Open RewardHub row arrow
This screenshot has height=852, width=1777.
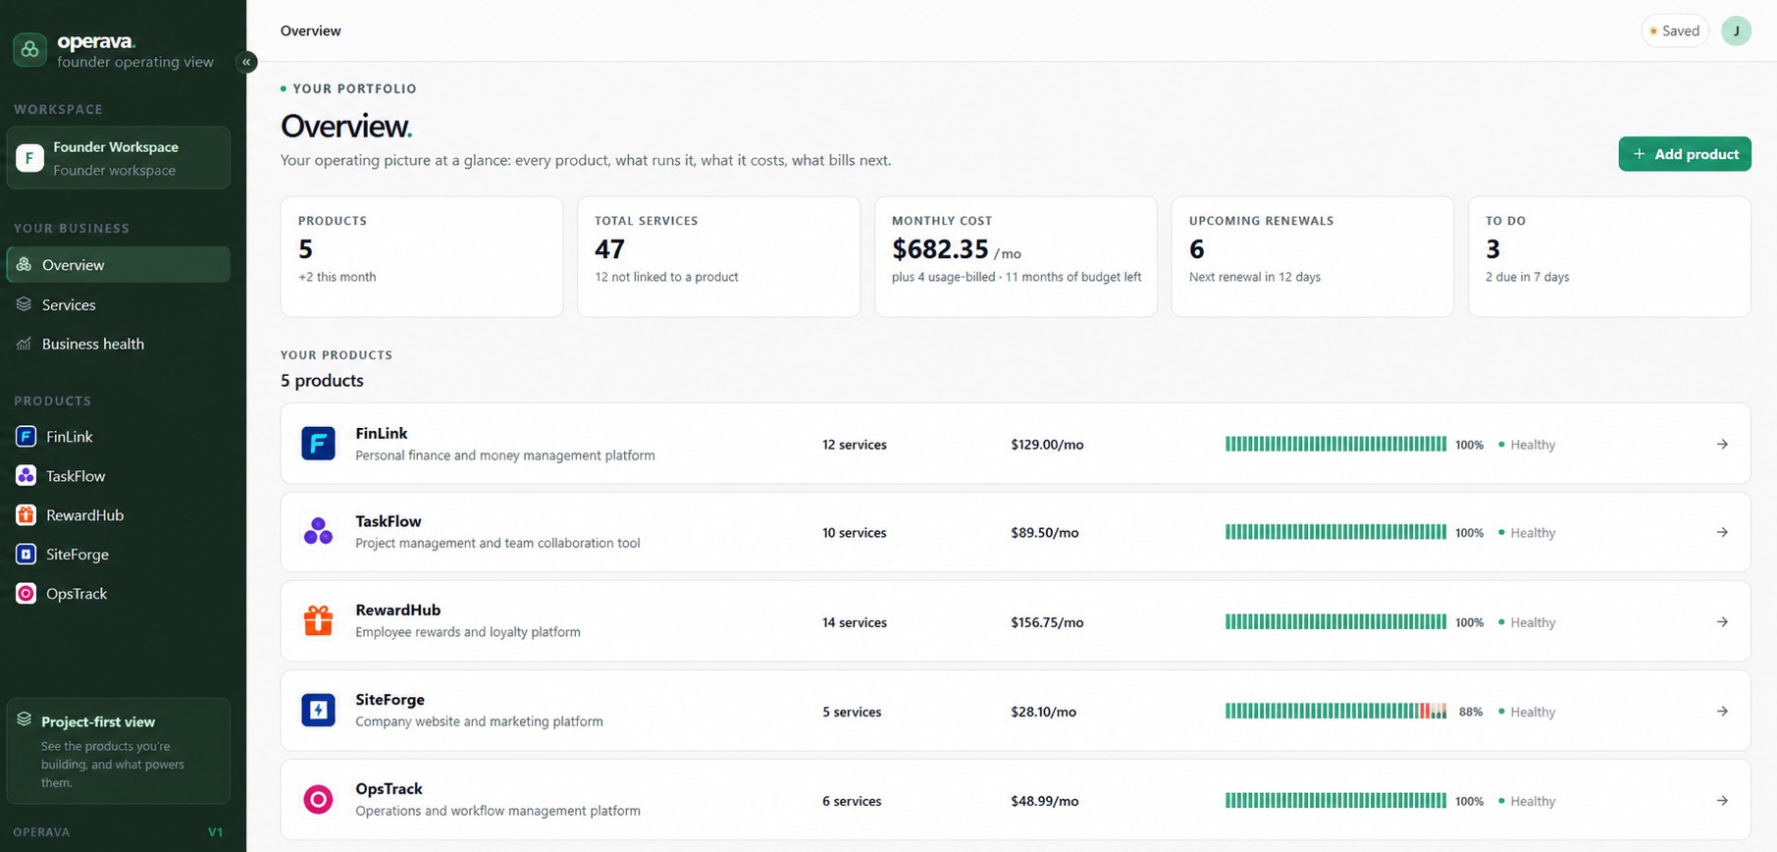pyautogui.click(x=1722, y=622)
